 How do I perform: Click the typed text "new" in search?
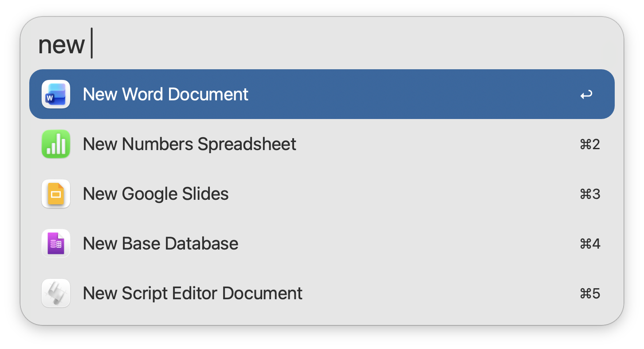click(x=61, y=44)
